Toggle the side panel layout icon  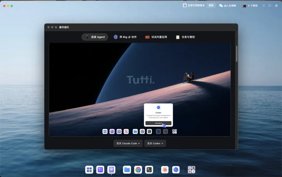269,5
